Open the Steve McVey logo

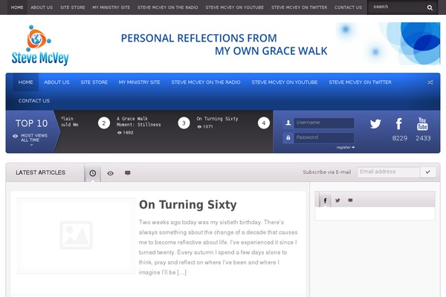40,45
